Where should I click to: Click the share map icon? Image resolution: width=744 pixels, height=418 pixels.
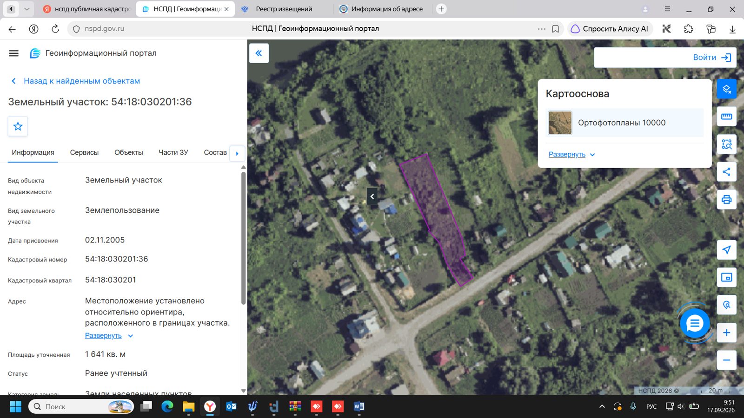(x=726, y=172)
